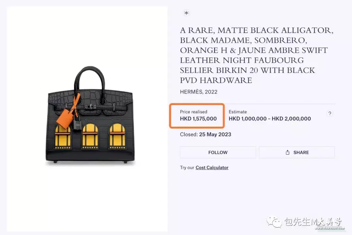Click the share arrow icon in SHARE button
The width and height of the screenshot is (352, 235).
(x=287, y=152)
